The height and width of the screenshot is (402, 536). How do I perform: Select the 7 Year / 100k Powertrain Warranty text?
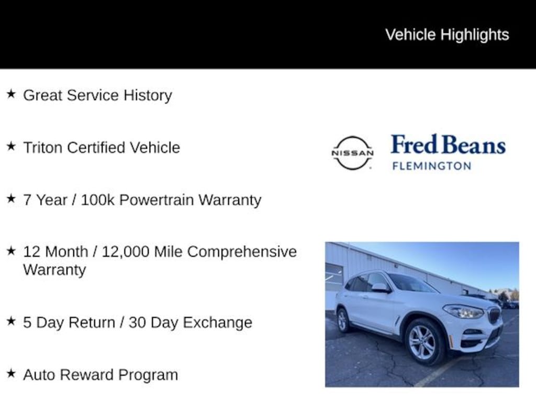tap(142, 200)
